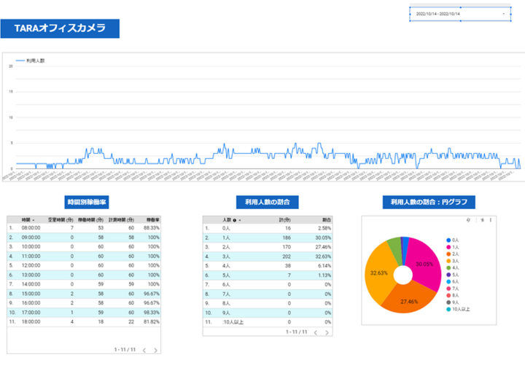Sort table by 時間 column header
The height and width of the screenshot is (368, 525).
tap(26, 219)
